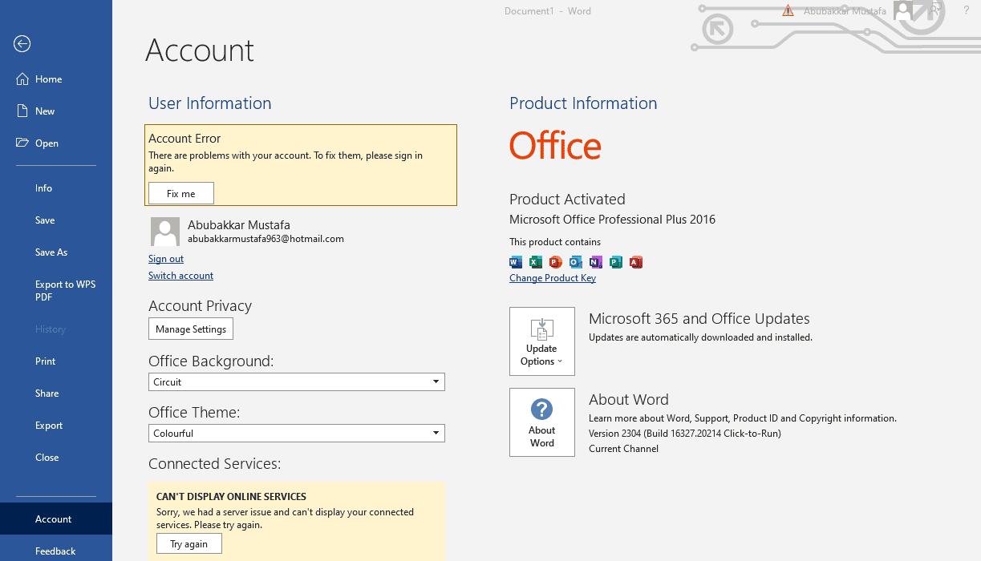Click the New blank page icon
This screenshot has width=981, height=561.
(22, 111)
